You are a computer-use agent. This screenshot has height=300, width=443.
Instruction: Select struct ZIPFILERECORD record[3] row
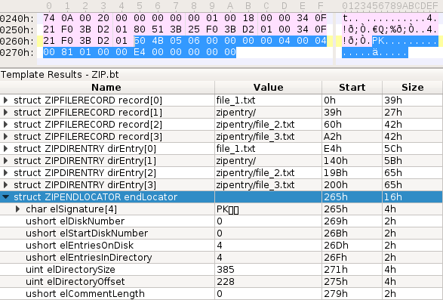coord(221,137)
